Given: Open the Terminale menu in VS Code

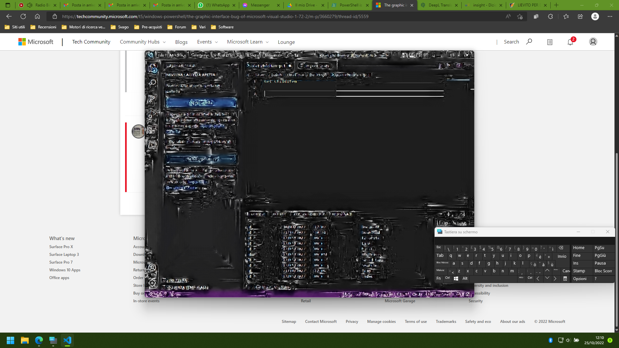Looking at the screenshot, I should 274,55.
